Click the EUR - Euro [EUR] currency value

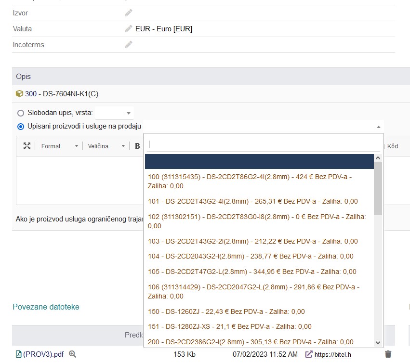click(164, 29)
